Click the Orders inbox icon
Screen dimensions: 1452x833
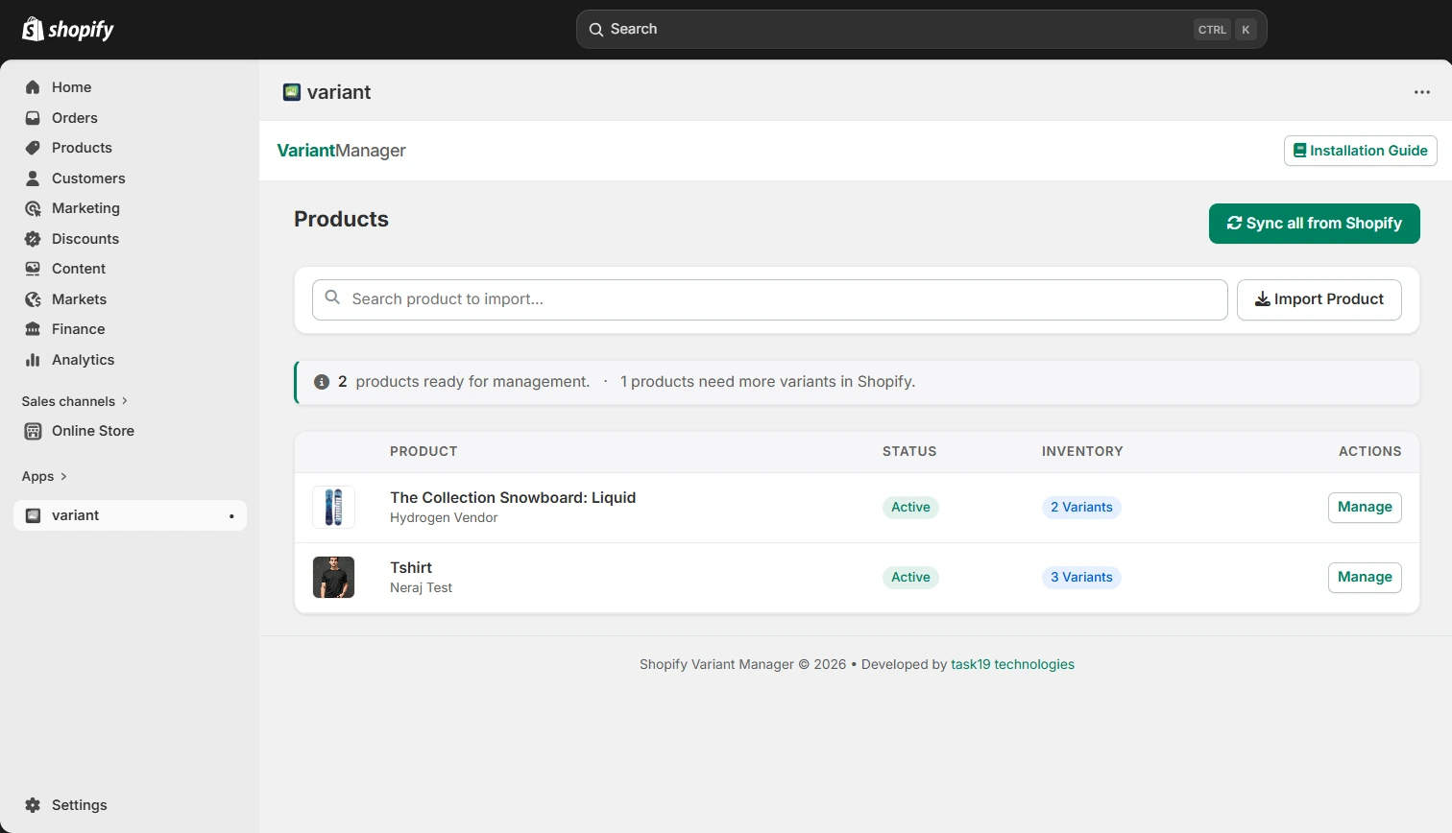click(x=33, y=118)
